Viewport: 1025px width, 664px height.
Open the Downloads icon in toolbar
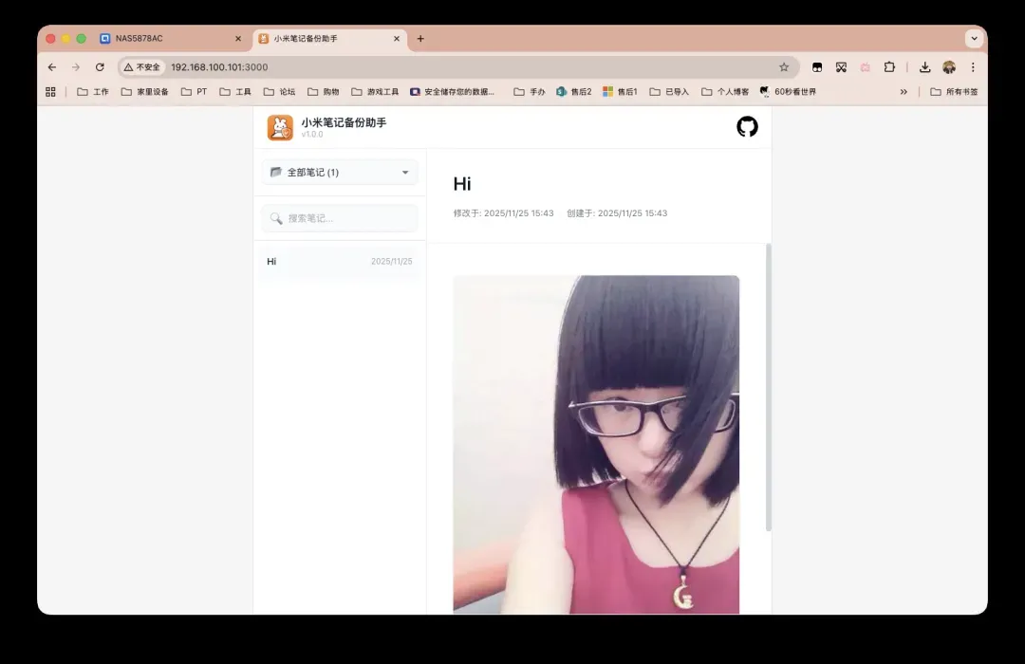coord(923,67)
